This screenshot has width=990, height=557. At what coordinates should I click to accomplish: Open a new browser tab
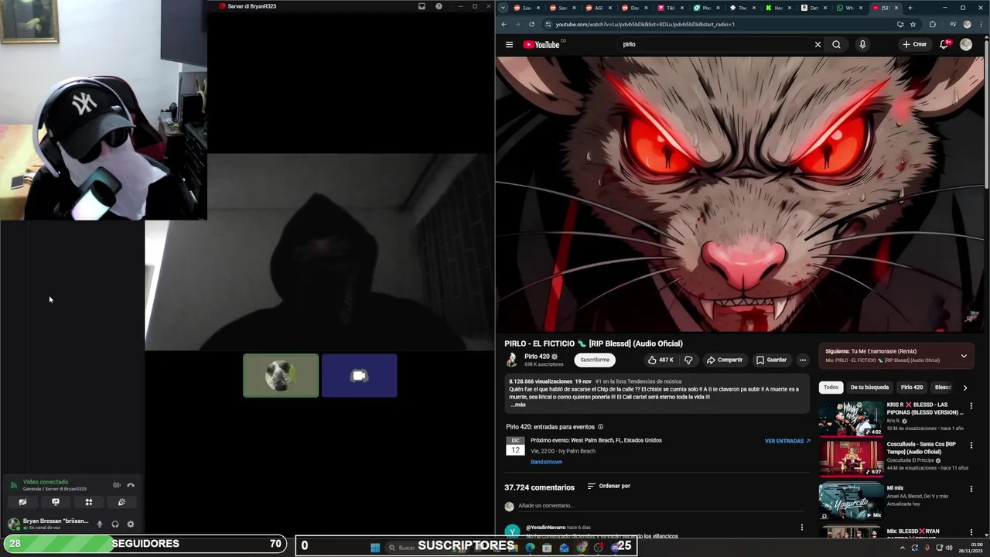910,8
